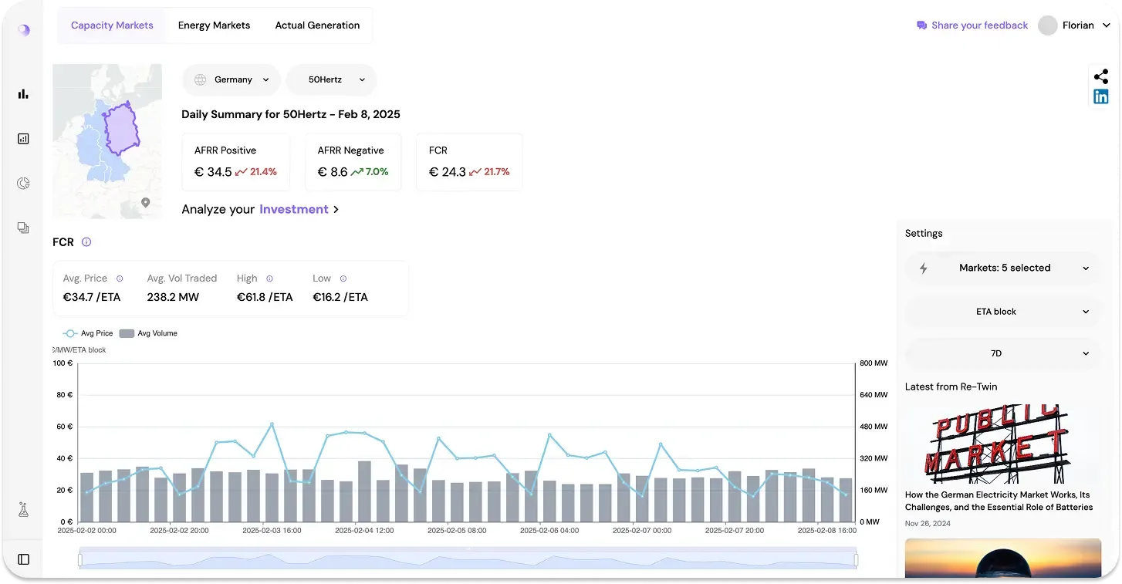Click the map location pin icon
Viewport: 1122px width, 584px height.
click(146, 203)
